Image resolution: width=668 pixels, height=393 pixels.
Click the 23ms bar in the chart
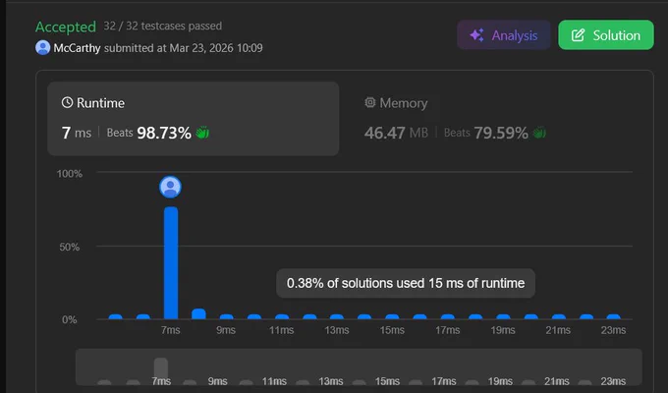(613, 316)
